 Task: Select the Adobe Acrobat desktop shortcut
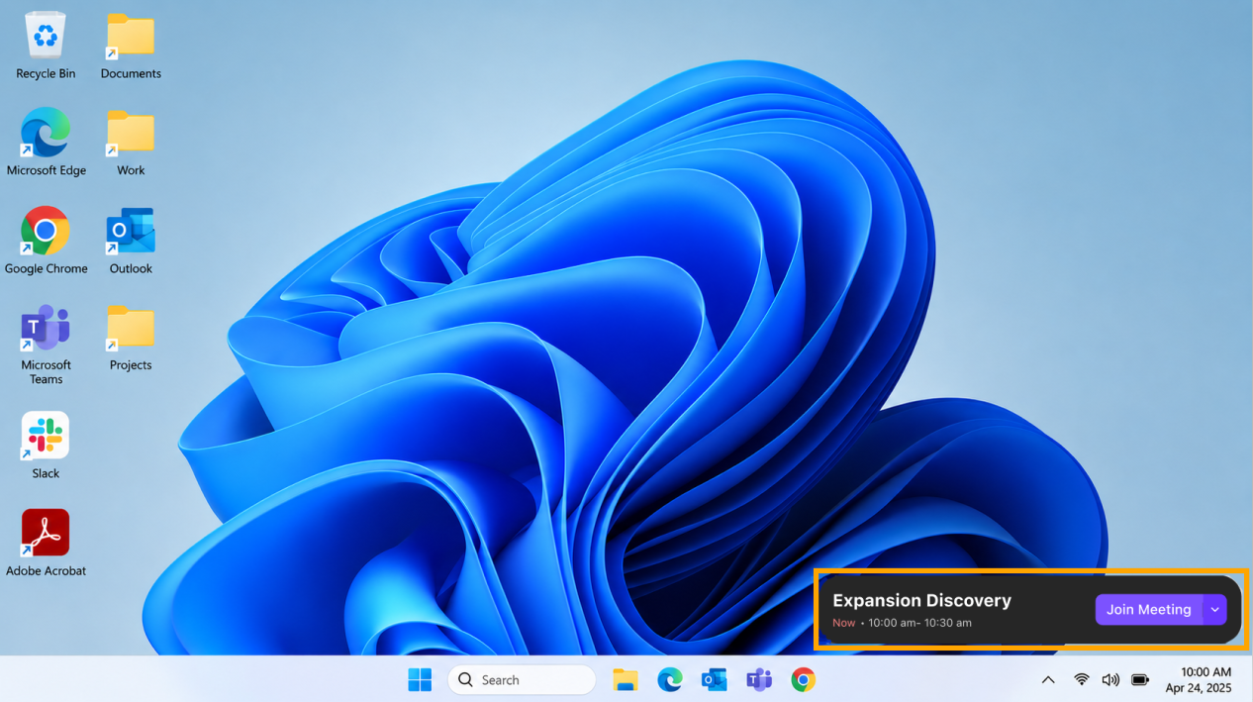[x=46, y=543]
